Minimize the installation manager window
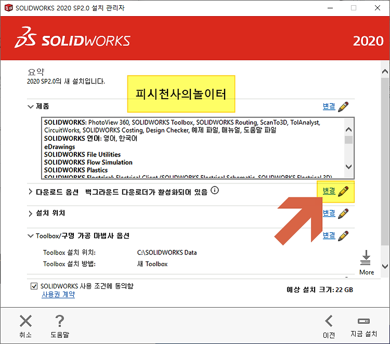Image resolution: width=390 pixels, height=344 pixels. pyautogui.click(x=330, y=8)
